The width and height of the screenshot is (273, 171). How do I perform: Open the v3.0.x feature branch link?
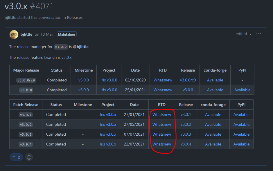67,57
